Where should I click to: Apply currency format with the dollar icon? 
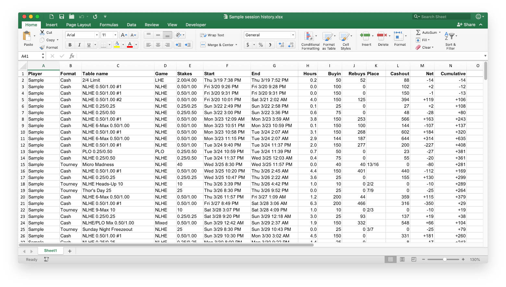[x=248, y=45]
